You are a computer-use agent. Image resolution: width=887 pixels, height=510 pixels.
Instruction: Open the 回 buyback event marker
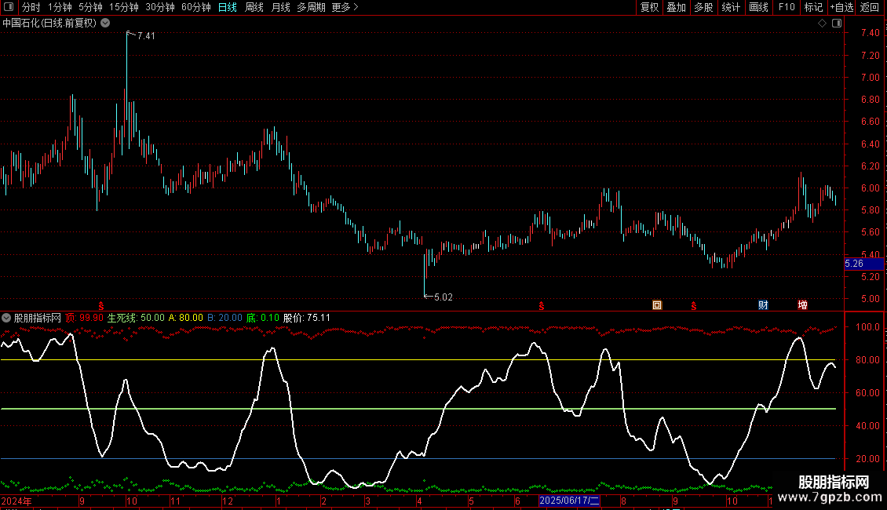(657, 305)
